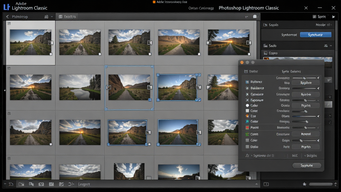Click the star icon in bottom right bar
341x192 pixels.
[304, 184]
